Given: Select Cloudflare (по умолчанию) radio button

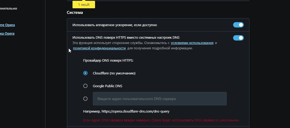Looking at the screenshot, I should point(85,73).
